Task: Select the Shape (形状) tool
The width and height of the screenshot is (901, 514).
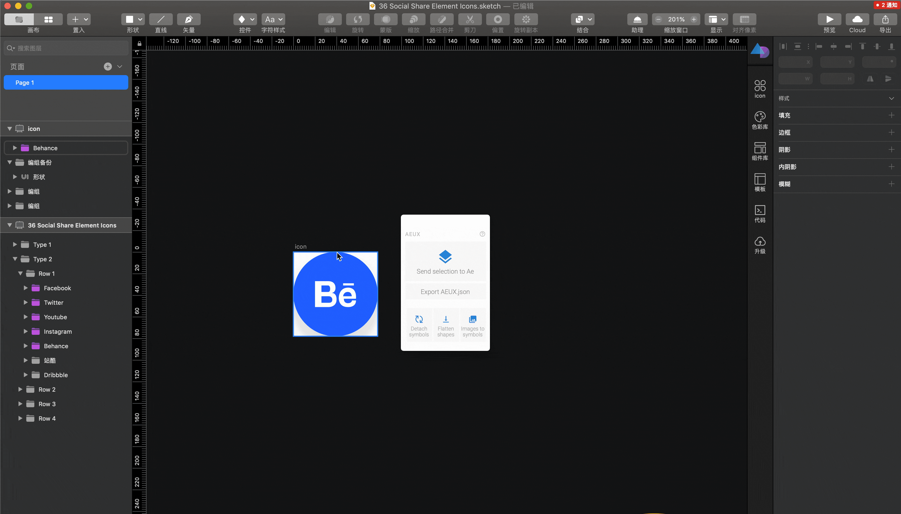Action: [x=130, y=19]
